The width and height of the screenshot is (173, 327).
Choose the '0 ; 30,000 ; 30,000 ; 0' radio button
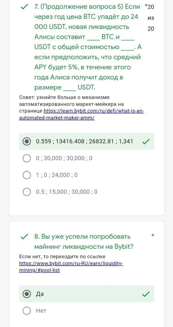pos(27,158)
